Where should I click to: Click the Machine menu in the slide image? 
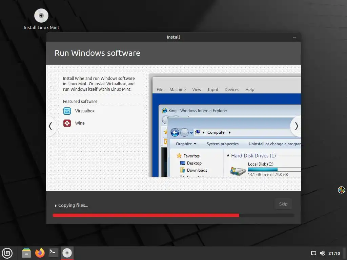178,89
